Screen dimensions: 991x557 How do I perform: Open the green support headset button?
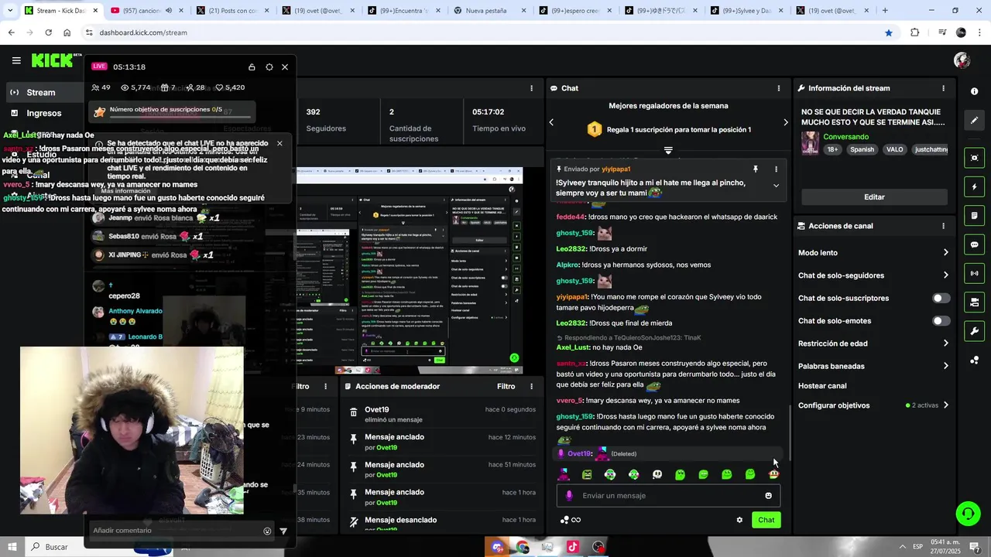coord(967,514)
